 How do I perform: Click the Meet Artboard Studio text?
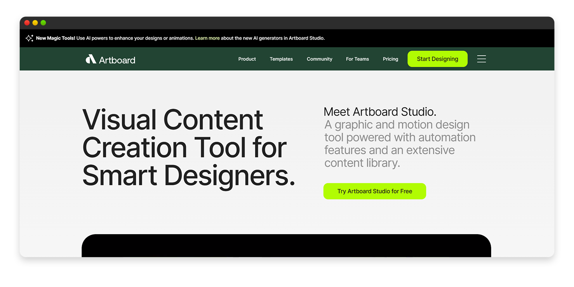[380, 112]
